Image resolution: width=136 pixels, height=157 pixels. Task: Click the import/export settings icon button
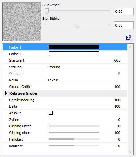click(x=129, y=37)
